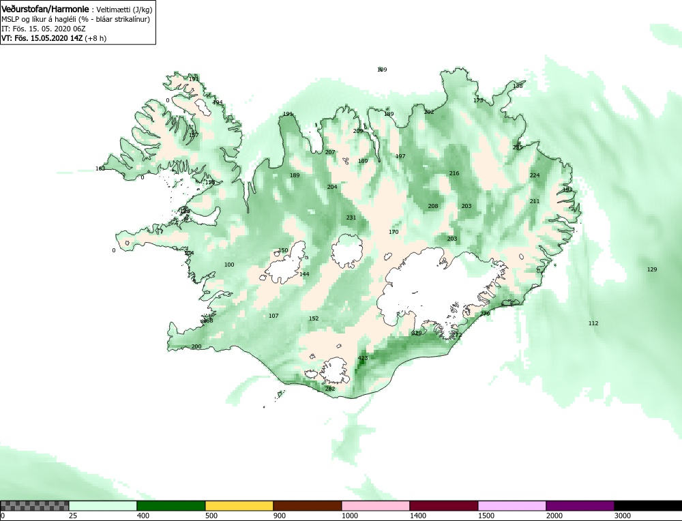Click the brown 900–1000 legend swatch
Screen dimensions: 682x521
[x=308, y=505]
